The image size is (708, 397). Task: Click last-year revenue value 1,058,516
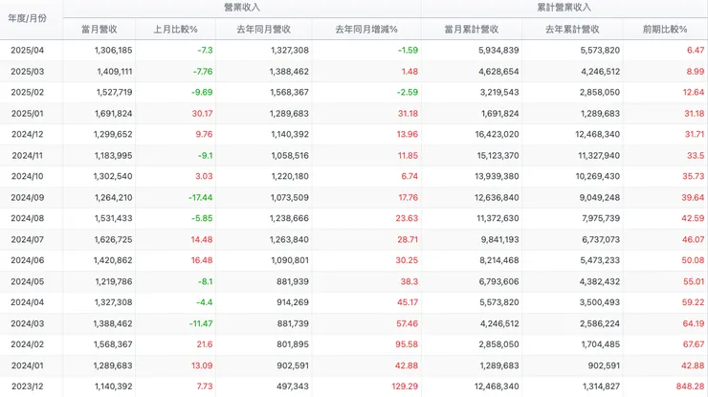coord(290,155)
